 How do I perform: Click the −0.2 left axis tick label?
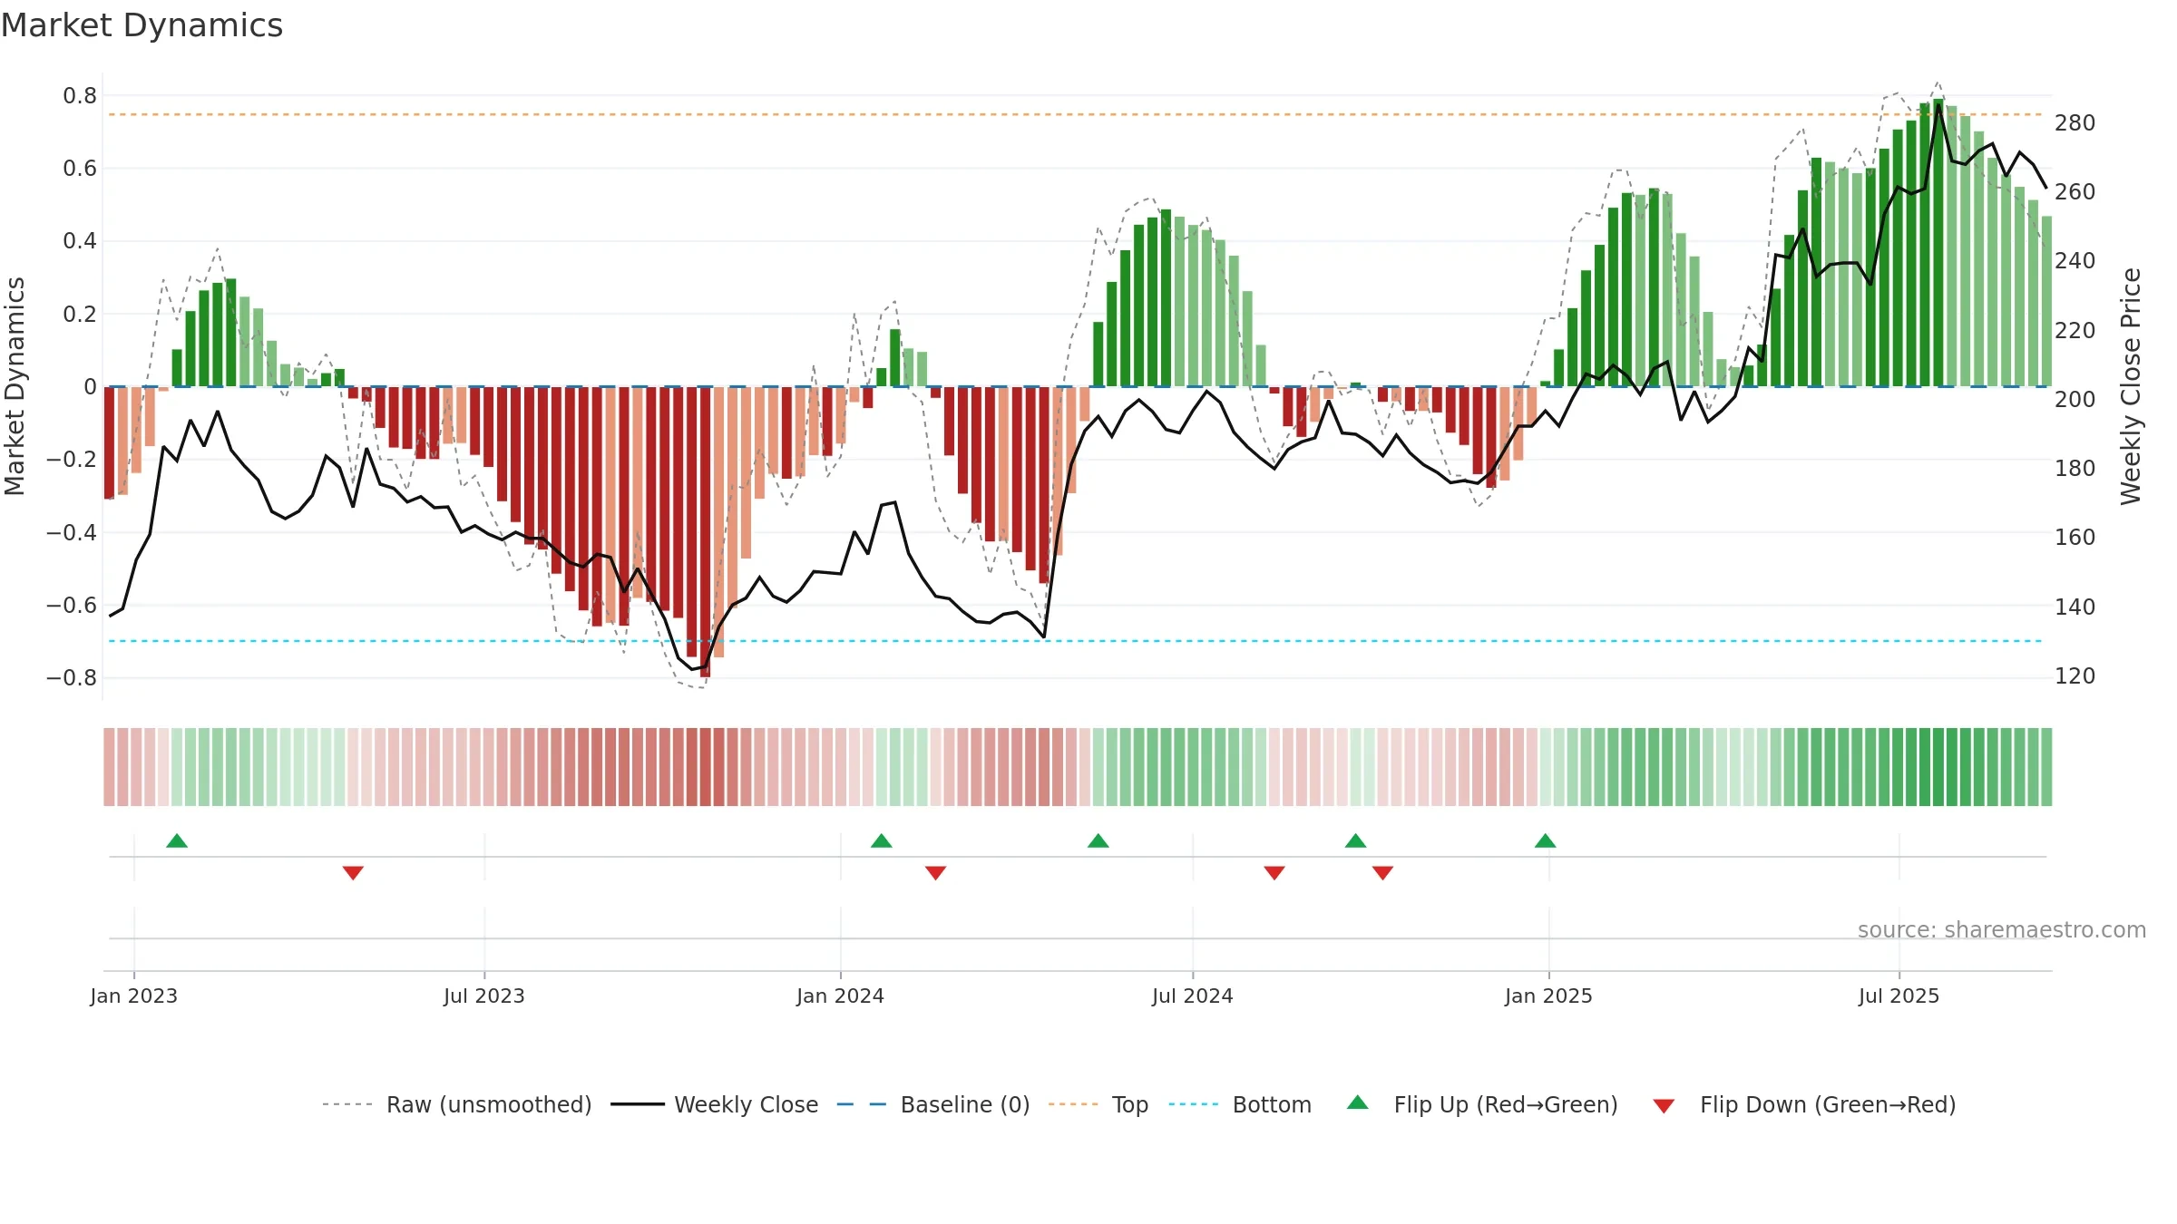72,460
